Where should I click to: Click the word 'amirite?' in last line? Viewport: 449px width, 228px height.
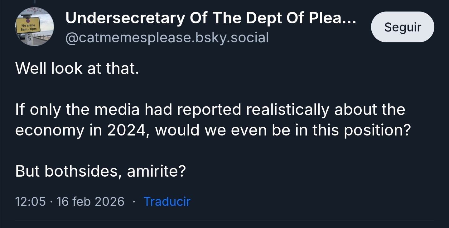pos(157,171)
